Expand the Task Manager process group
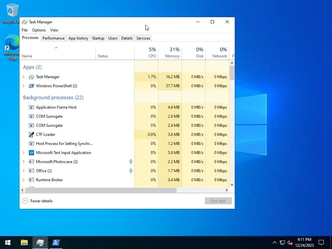This screenshot has width=332, height=249. [24, 77]
